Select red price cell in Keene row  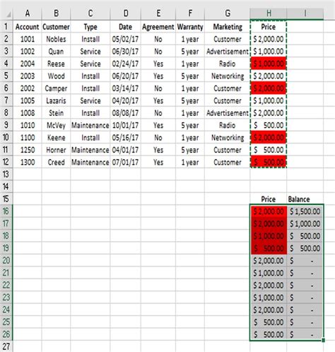point(269,138)
